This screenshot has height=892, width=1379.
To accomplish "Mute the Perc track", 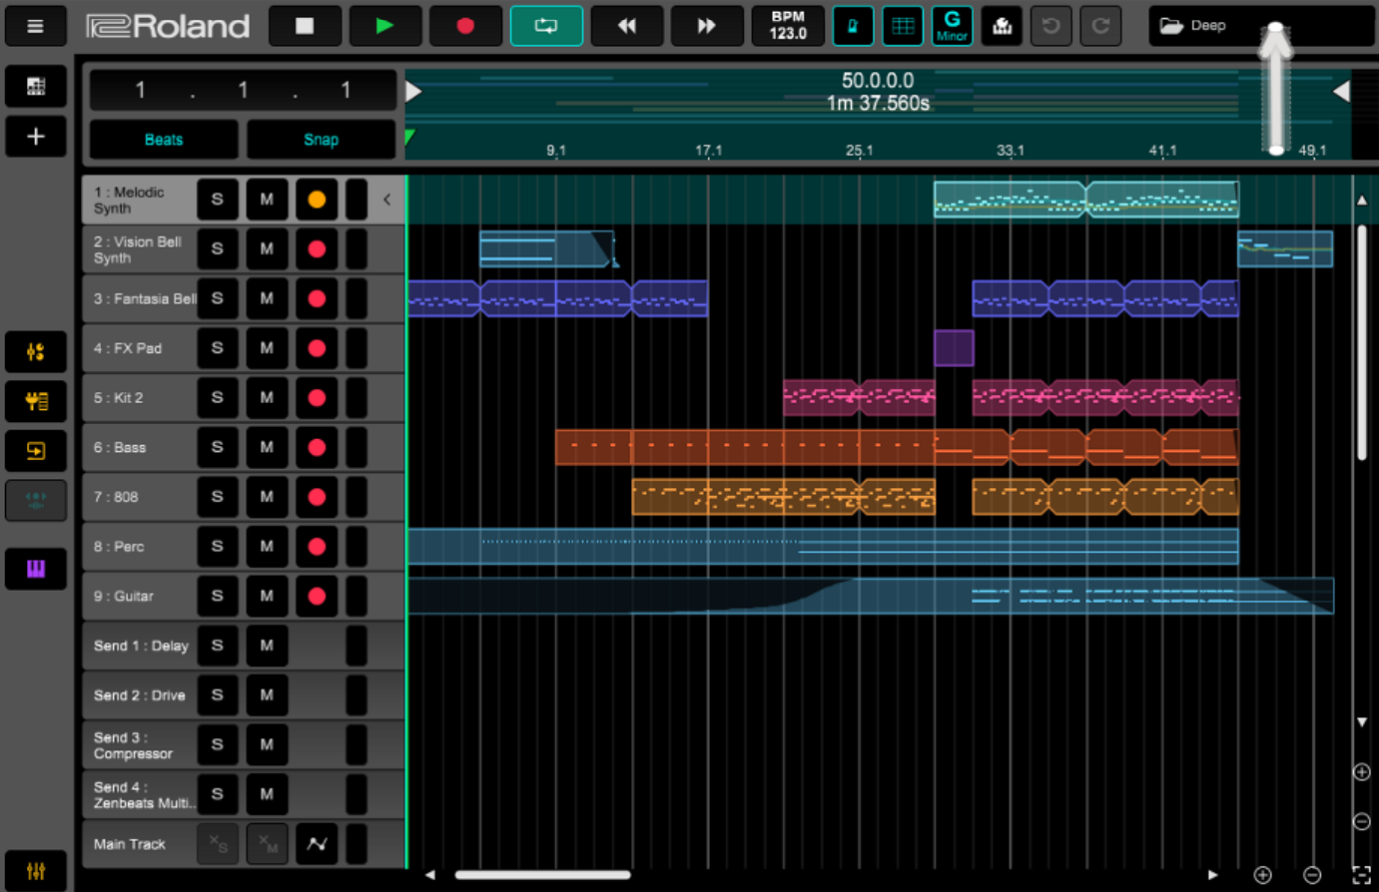I will coord(267,546).
